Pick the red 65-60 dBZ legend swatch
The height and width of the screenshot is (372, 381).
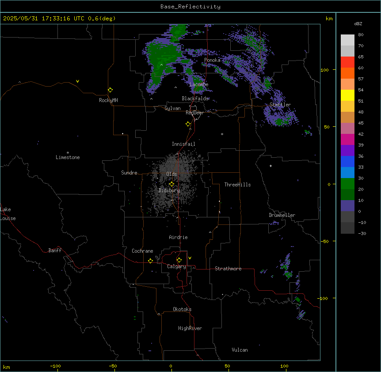click(x=347, y=62)
